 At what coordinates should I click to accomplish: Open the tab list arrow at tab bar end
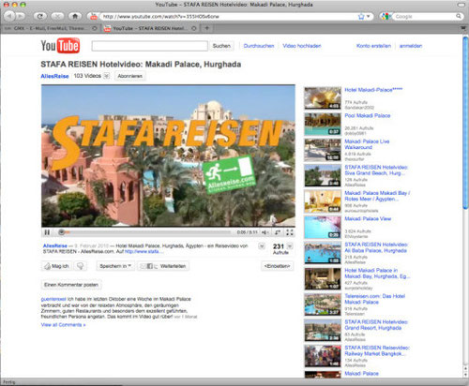[x=463, y=28]
